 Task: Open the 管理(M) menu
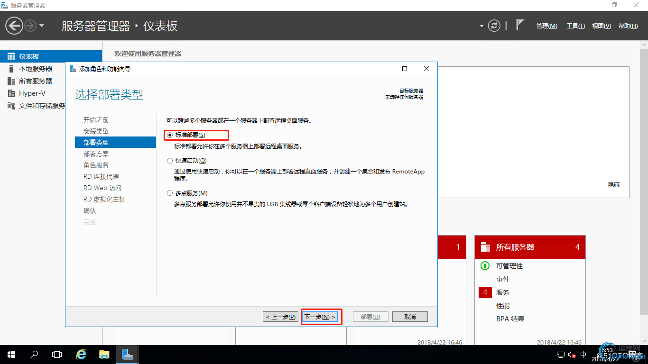547,26
